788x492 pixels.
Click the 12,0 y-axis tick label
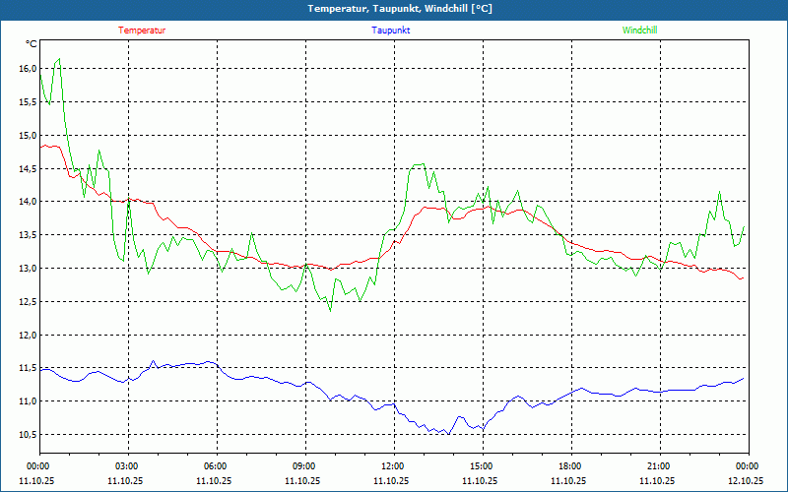point(27,336)
